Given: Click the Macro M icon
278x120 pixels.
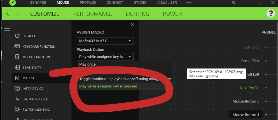Looking at the screenshot, I should point(17,78).
